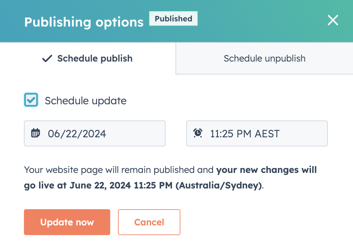
Task: Switch to the Schedule unpublish tab
Action: click(264, 59)
